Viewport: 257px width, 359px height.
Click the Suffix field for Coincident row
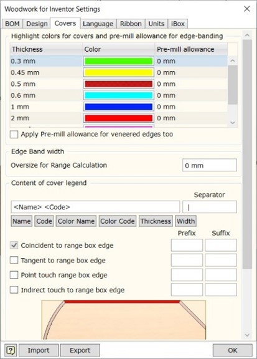(221, 245)
